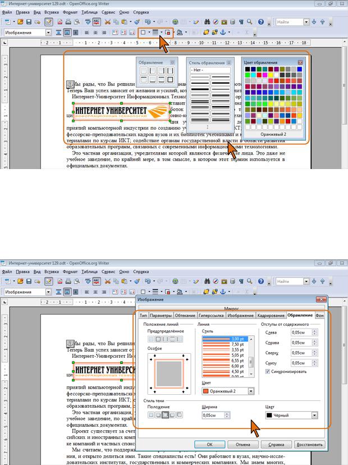Click search-down arrow next to Найти in dialog window
The image size is (348, 465).
coord(314,281)
